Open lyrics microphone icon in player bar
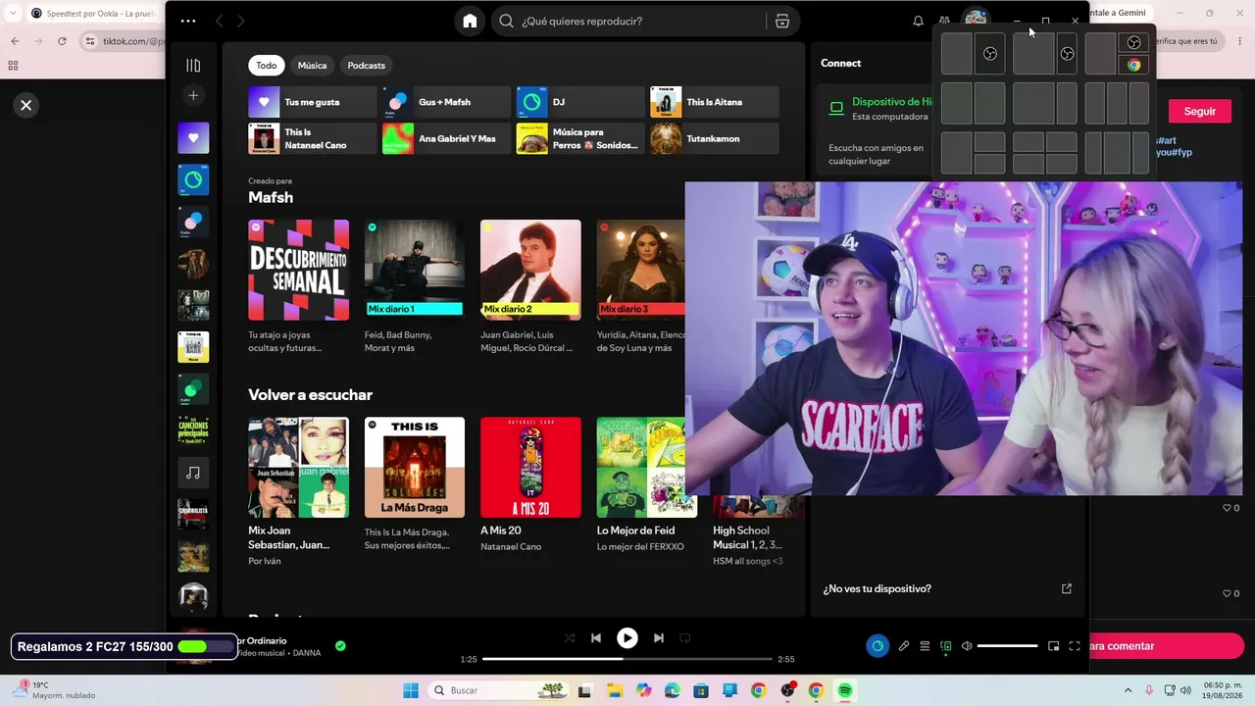This screenshot has height=706, width=1255. click(x=904, y=646)
